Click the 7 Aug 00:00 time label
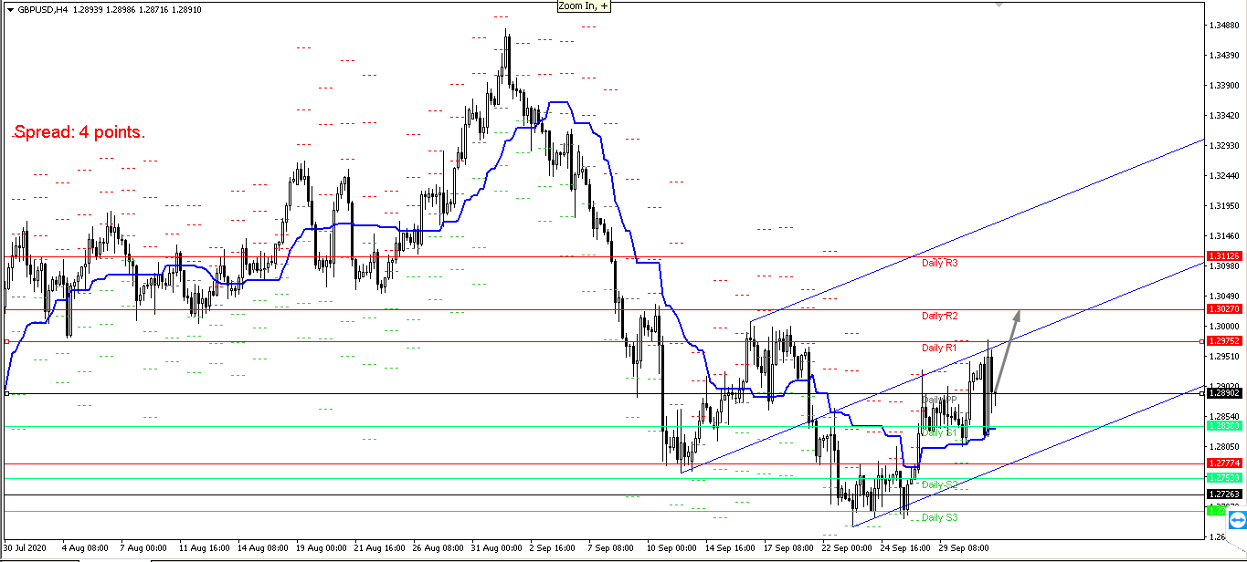1247x562 pixels. click(x=142, y=549)
